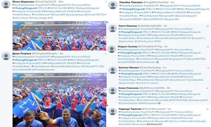
Task: Click the @EncikJavier mention link
Action: [x=73, y=66]
